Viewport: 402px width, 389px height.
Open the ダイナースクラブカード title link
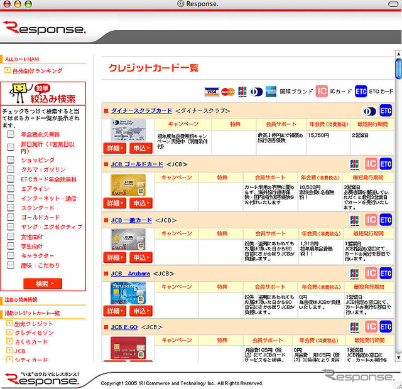tap(141, 110)
